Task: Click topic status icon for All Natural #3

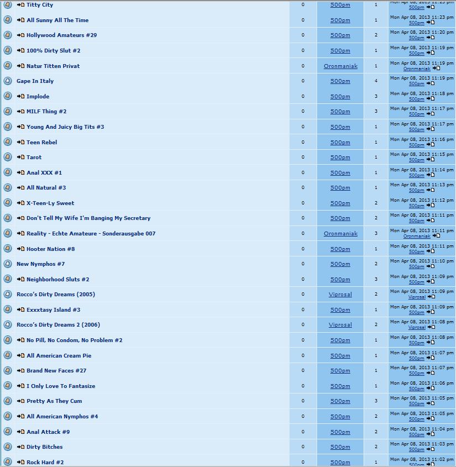Action: coord(8,187)
